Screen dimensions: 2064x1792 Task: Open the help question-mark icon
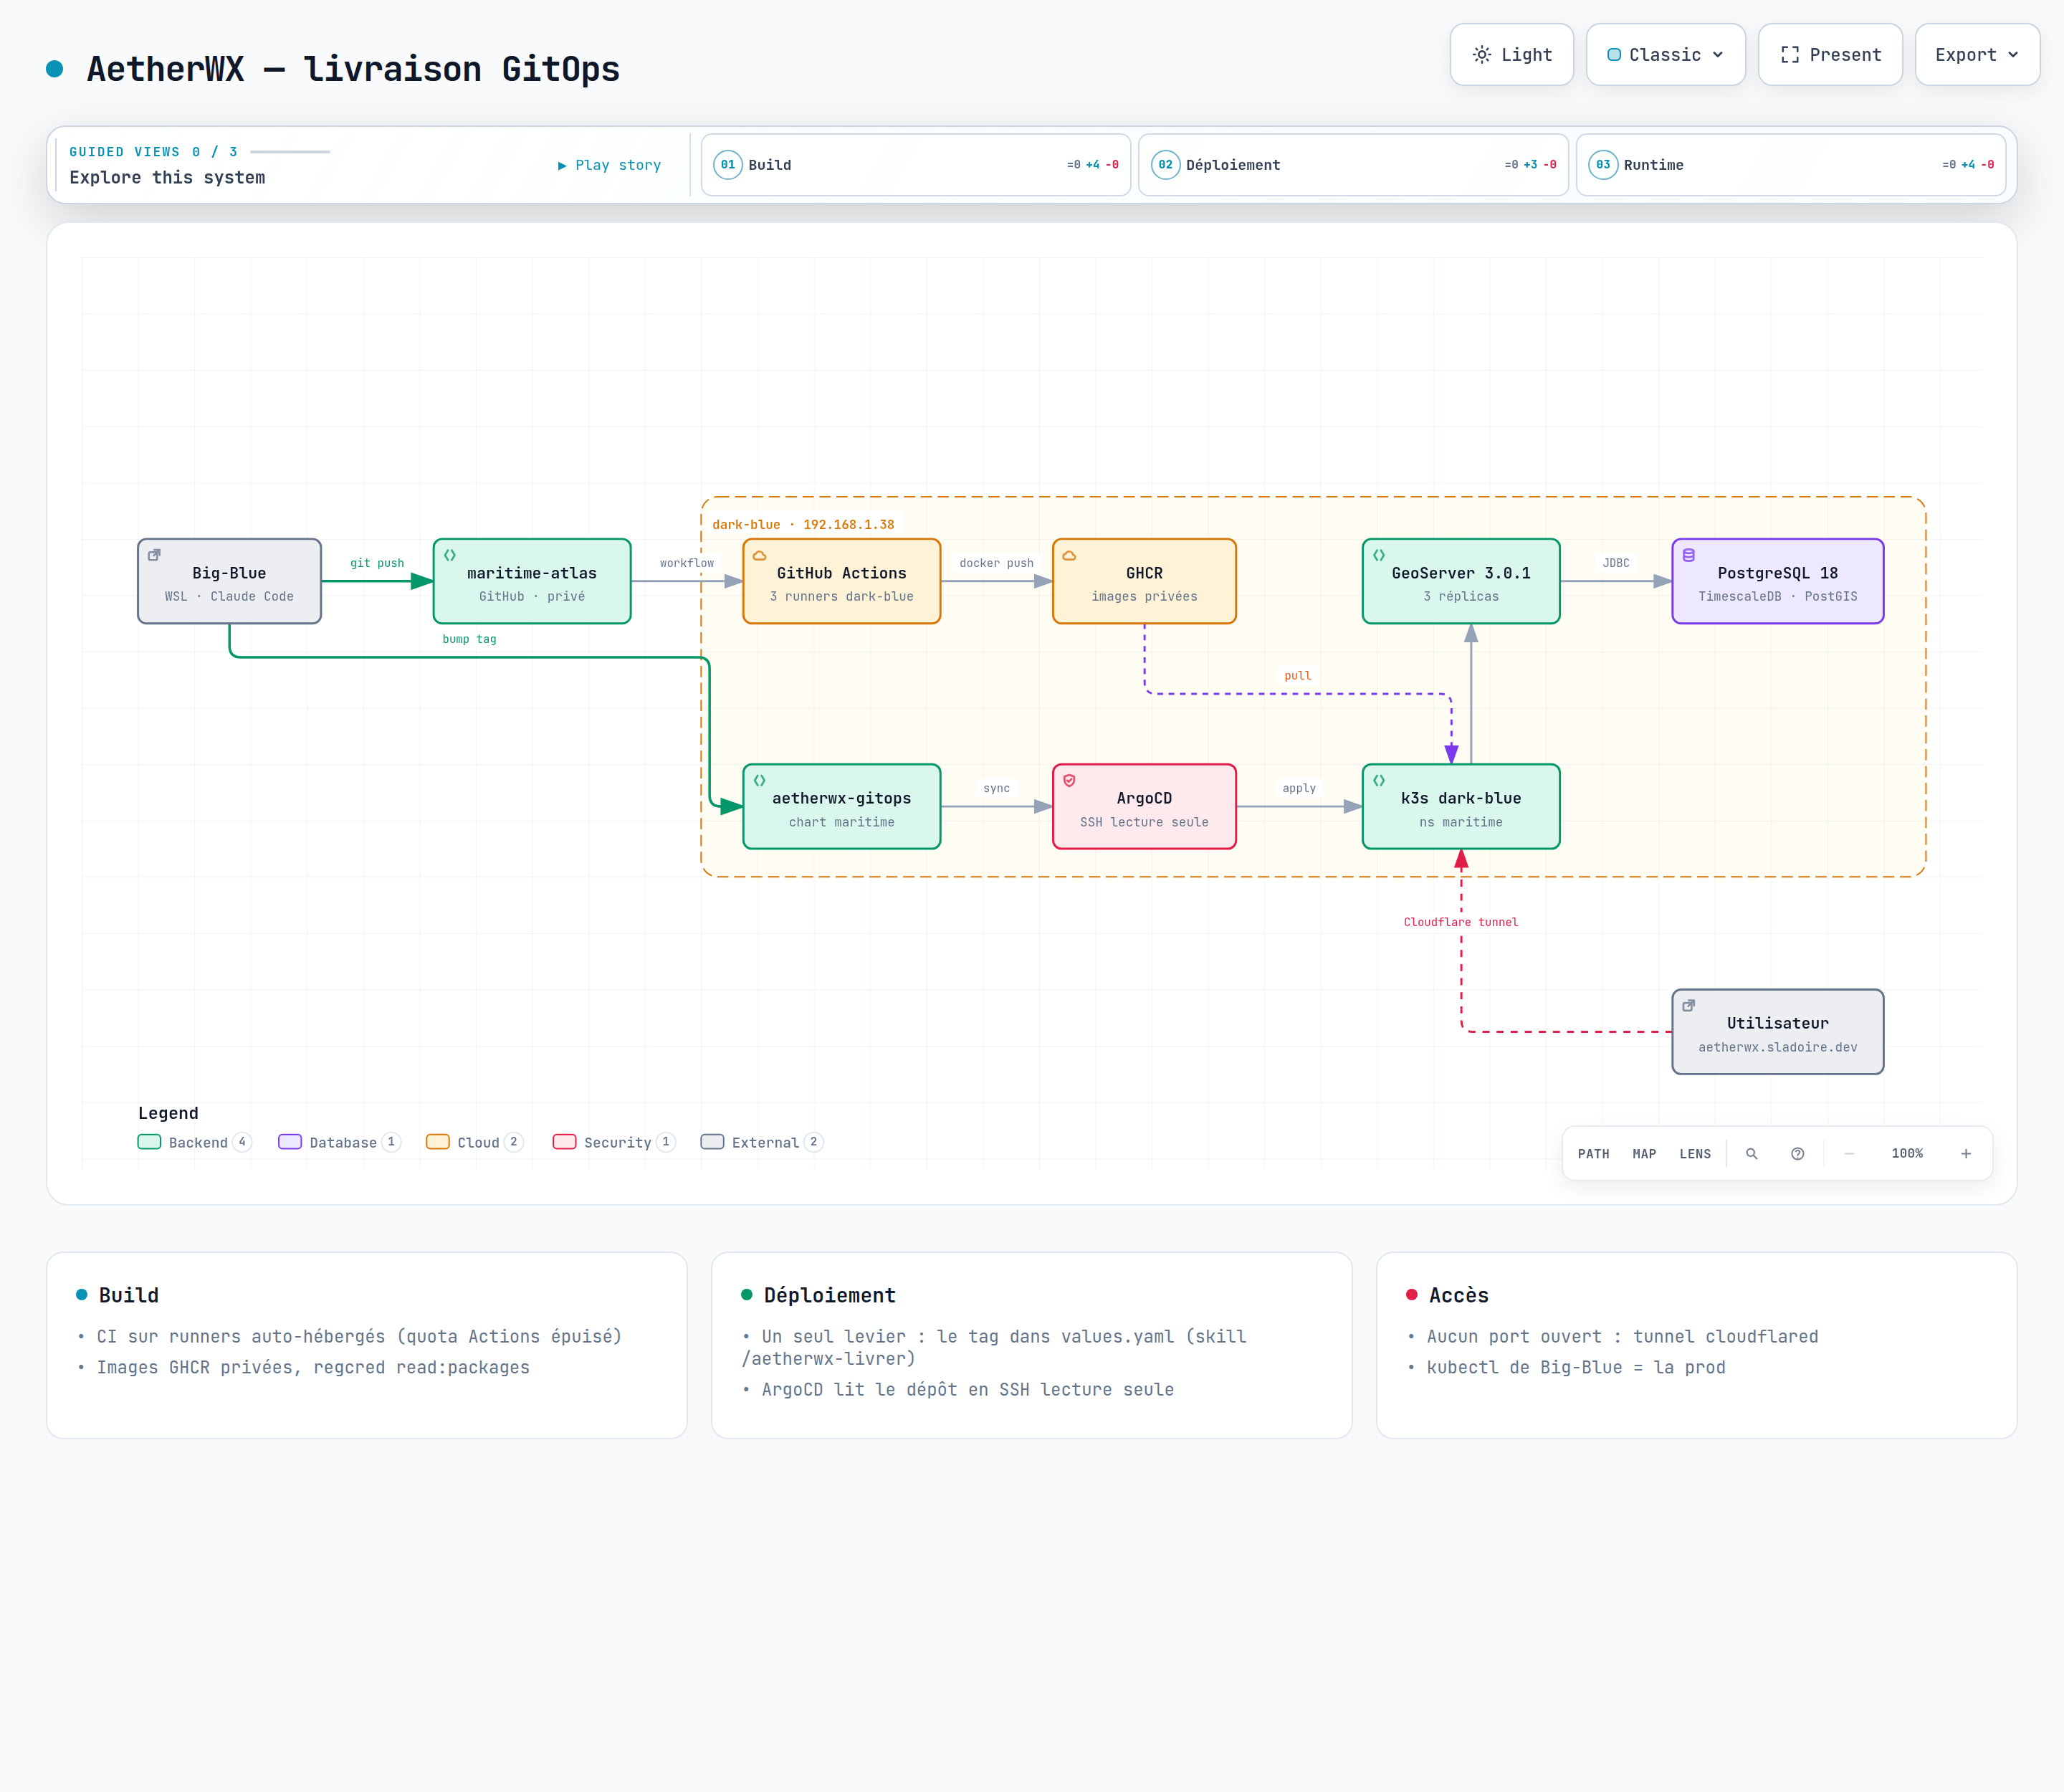(1797, 1153)
